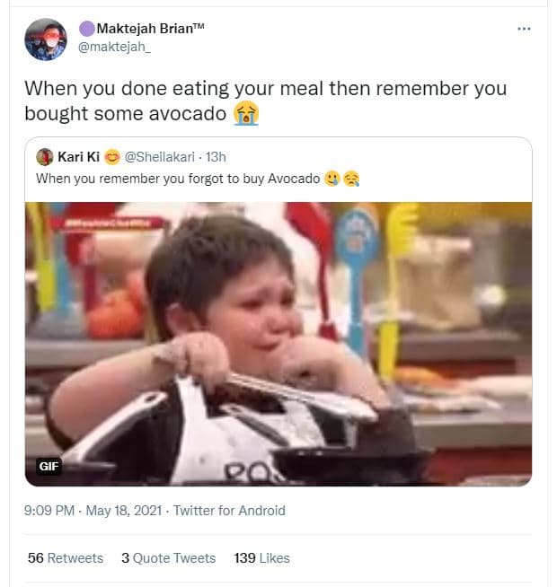Viewport: 557px width, 587px height.
Task: See who gave the 139 Likes
Action: pyautogui.click(x=262, y=557)
